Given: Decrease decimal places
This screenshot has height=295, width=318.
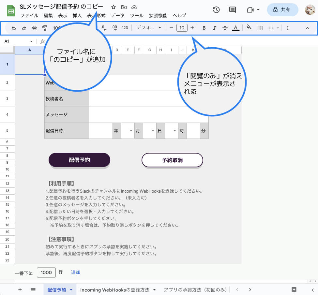Looking at the screenshot, I should pos(103,28).
